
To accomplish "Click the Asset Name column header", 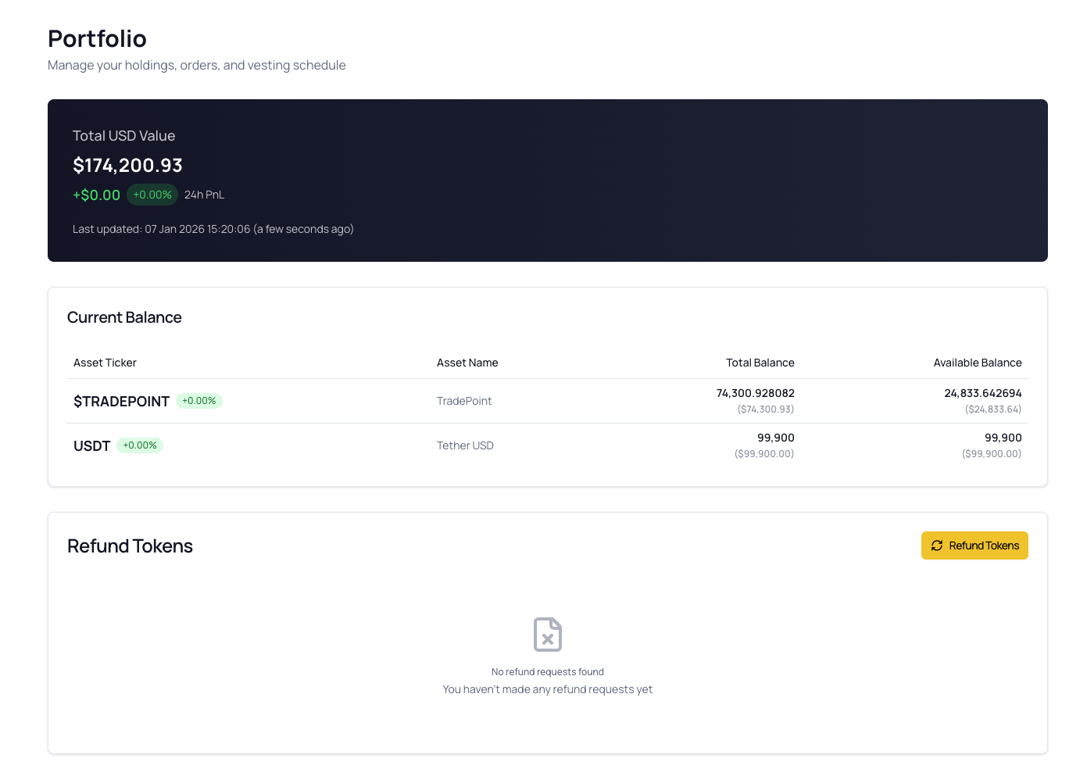I will pos(467,363).
